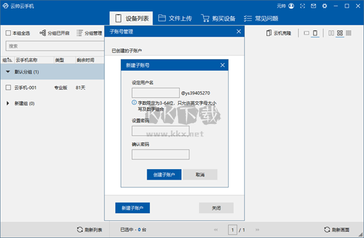Go to the next page arrow
This screenshot has width=364, height=238.
(258, 229)
